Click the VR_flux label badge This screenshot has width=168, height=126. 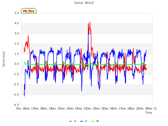[x=29, y=11]
